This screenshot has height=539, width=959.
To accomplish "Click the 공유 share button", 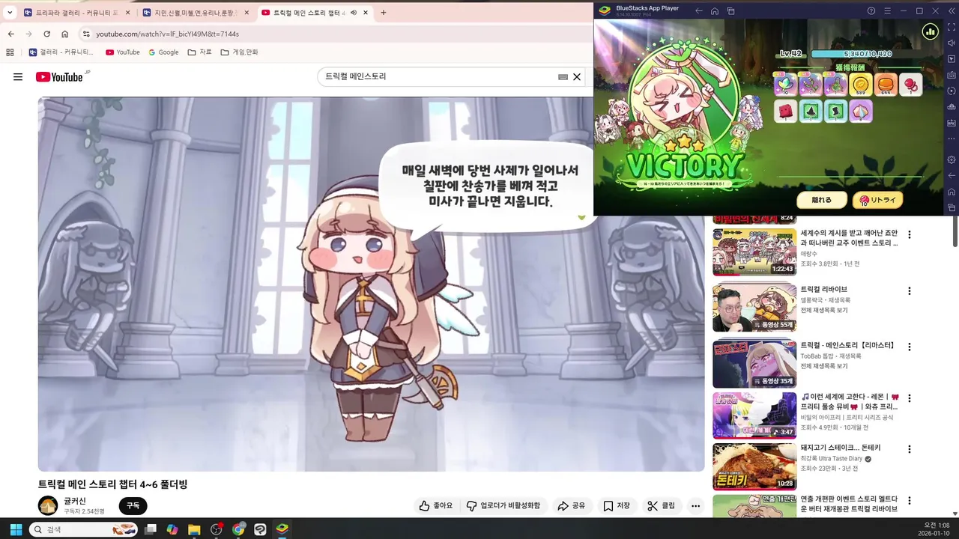I will (571, 506).
